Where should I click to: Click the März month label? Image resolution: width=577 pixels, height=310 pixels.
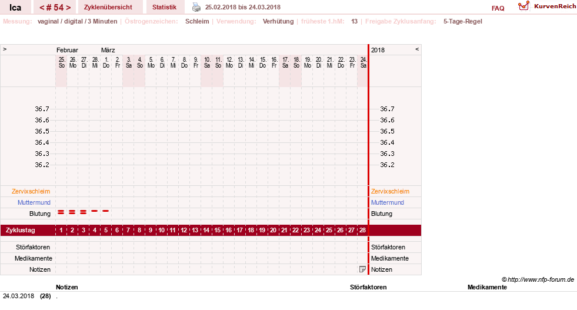click(x=108, y=50)
